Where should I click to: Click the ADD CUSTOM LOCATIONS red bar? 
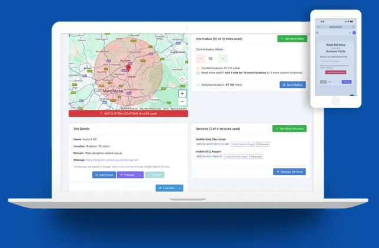point(128,113)
